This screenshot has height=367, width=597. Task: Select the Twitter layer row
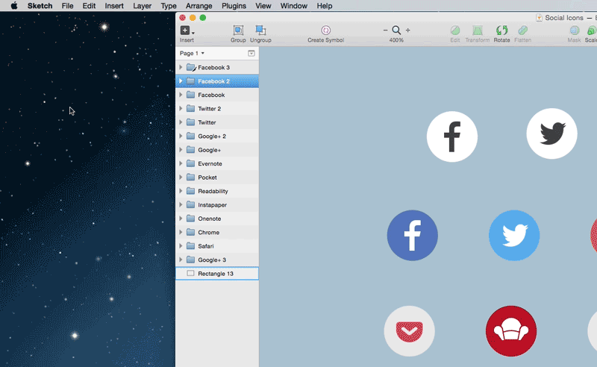(x=217, y=122)
